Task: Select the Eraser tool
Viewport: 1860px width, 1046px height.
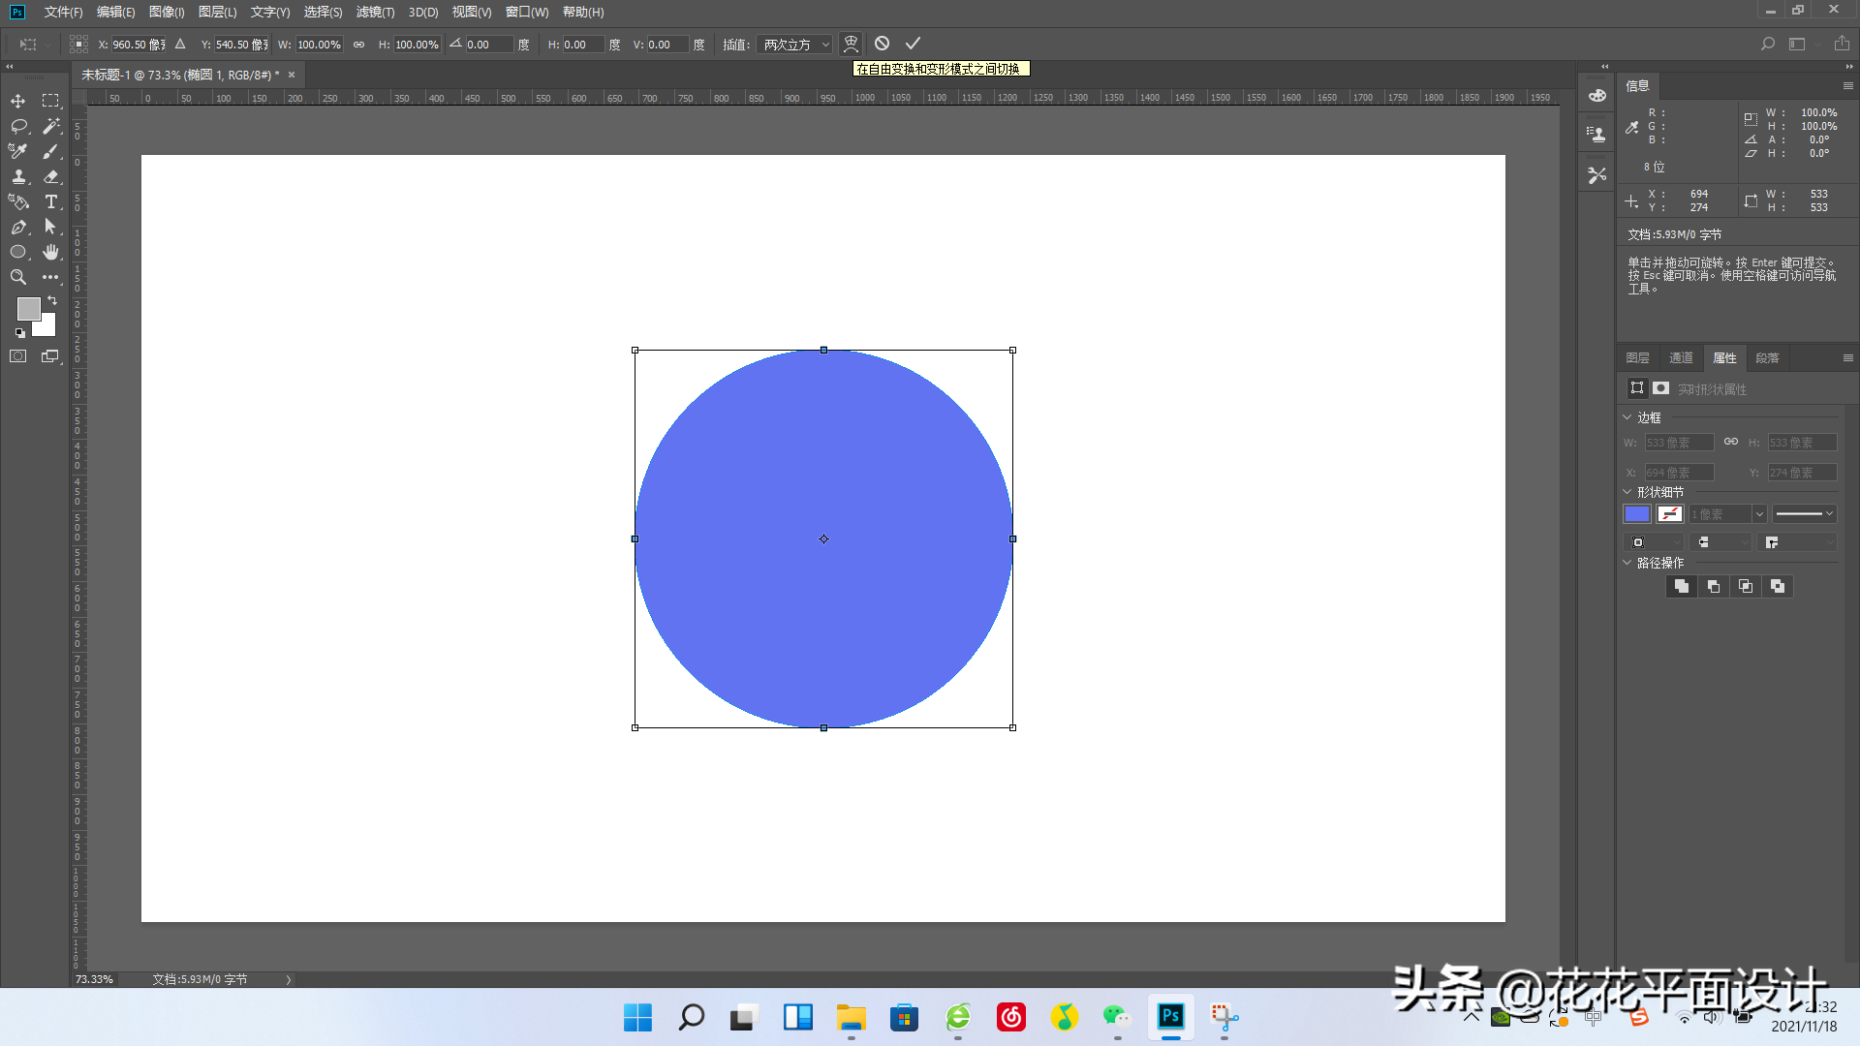Action: 50,176
